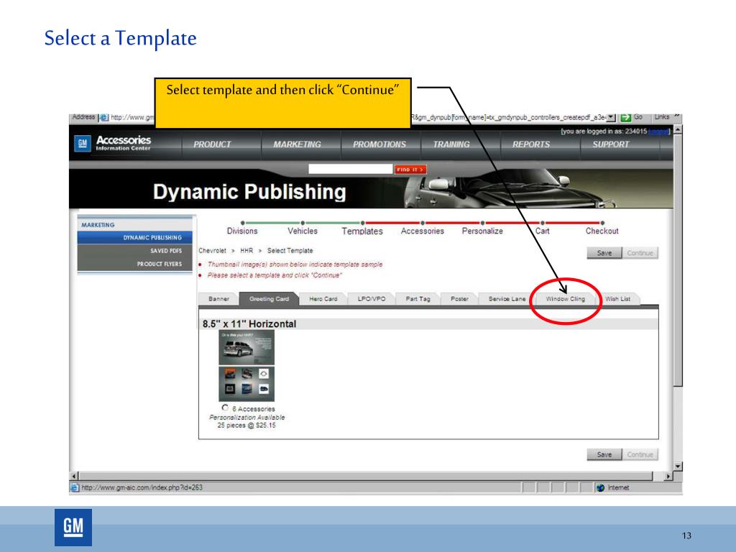Click the Go button label
The image size is (736, 552).
click(x=638, y=117)
